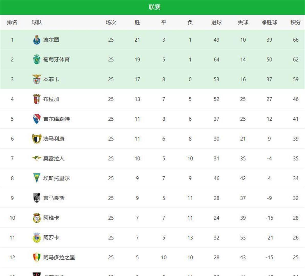Screen dimensions: 305x276
Task: Click the 积分 column header
Action: point(296,22)
